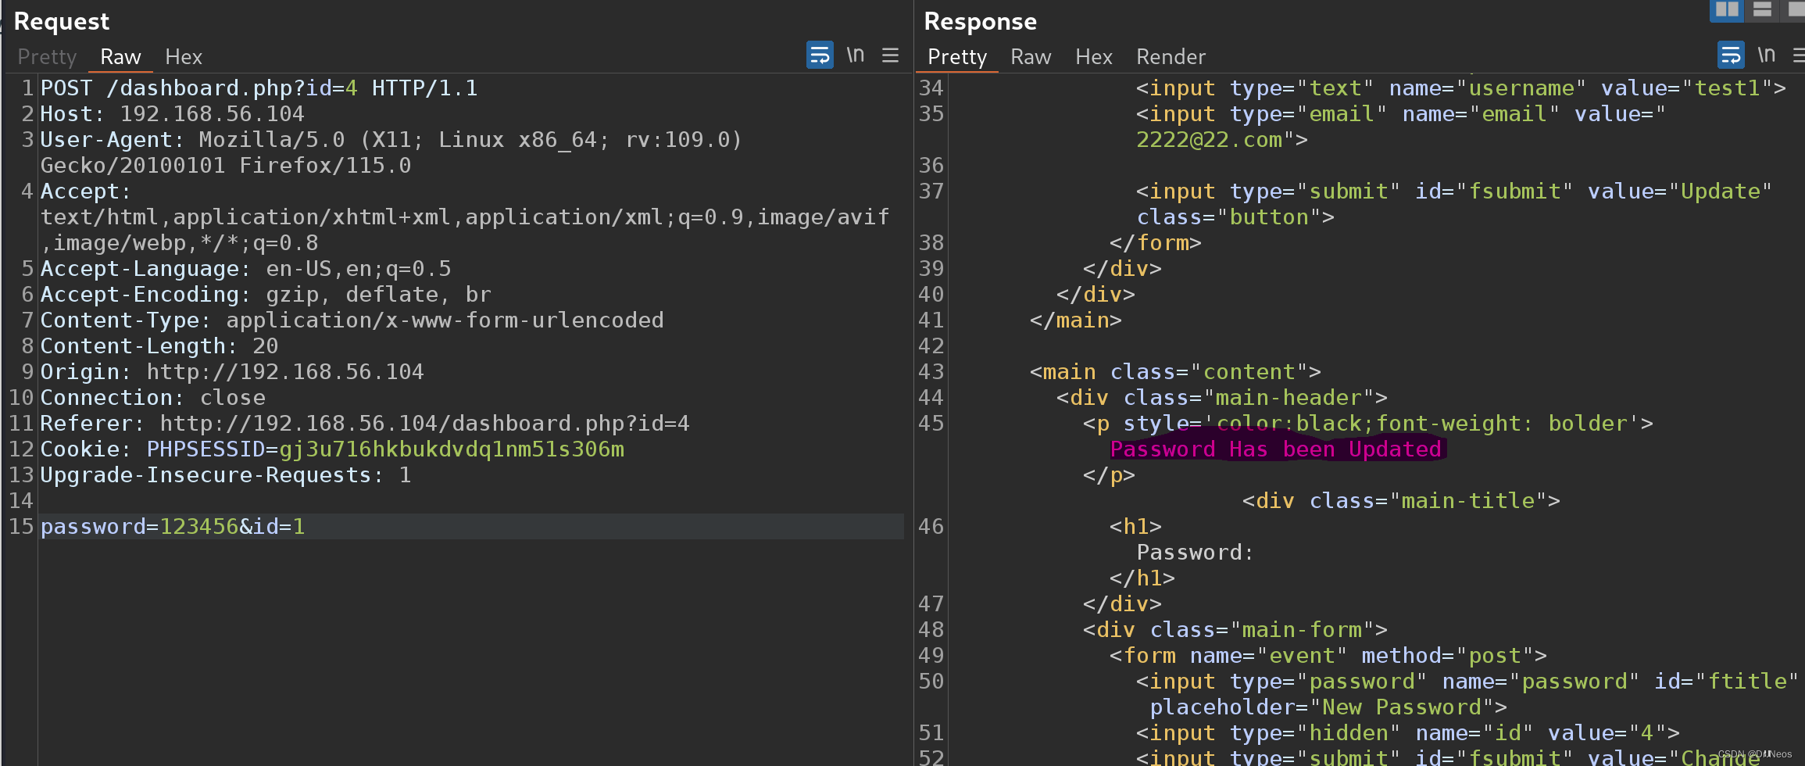This screenshot has width=1805, height=766.
Task: Open the Request panel hamburger options menu
Action: (x=890, y=55)
